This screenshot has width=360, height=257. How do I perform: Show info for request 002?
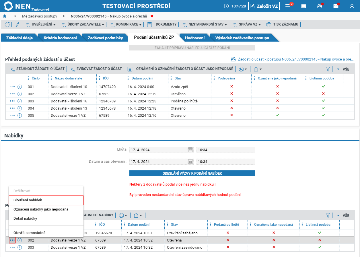[x=20, y=94]
